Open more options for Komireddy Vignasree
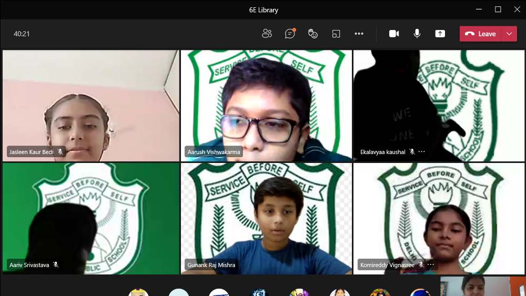Image resolution: width=526 pixels, height=296 pixels. [x=431, y=265]
